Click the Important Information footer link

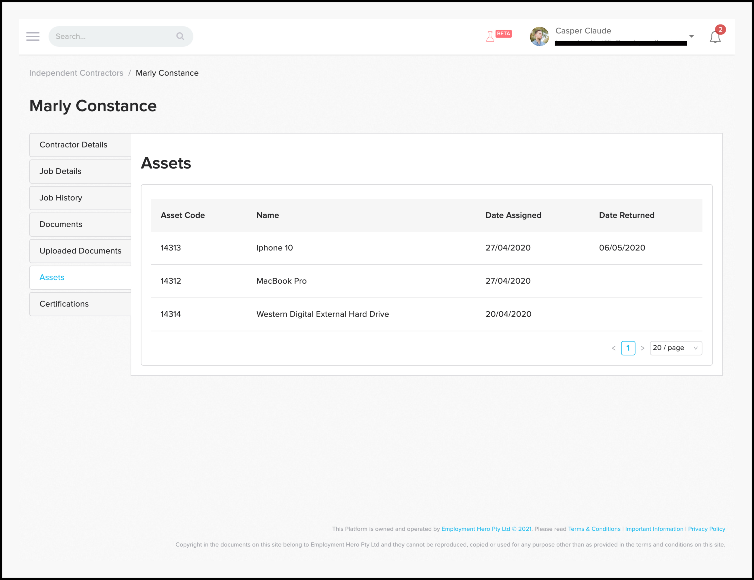pyautogui.click(x=654, y=529)
